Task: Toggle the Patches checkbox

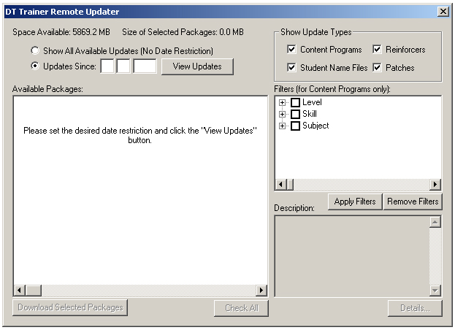Action: tap(377, 68)
